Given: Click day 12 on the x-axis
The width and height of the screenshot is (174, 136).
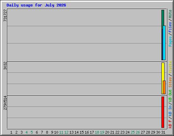Looking at the screenshot, I should 66,132.
